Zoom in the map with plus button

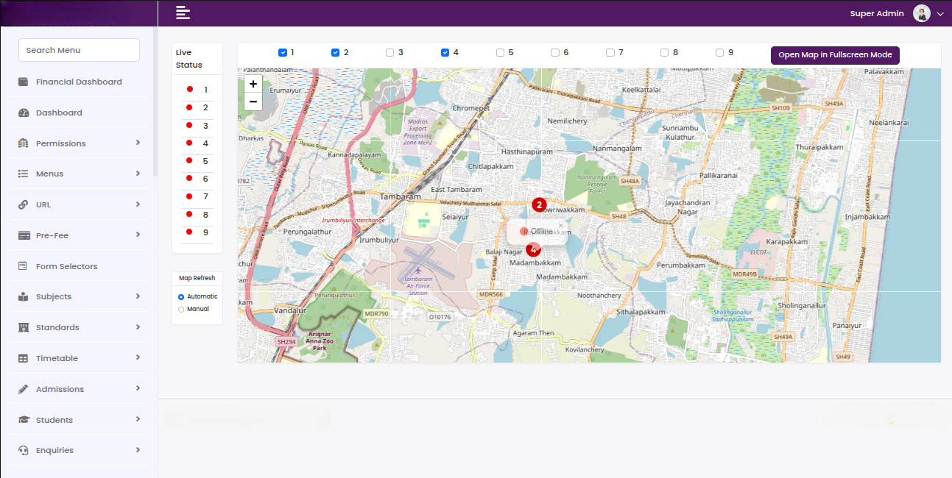coord(253,84)
